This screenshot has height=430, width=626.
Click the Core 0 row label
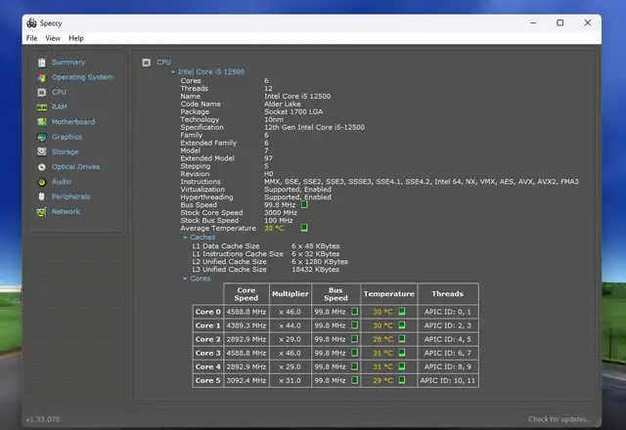[207, 312]
